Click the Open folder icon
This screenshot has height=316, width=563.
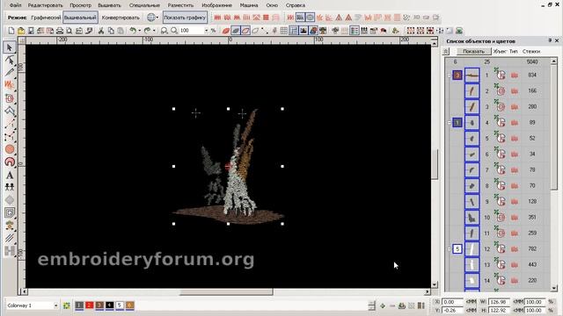[21, 31]
